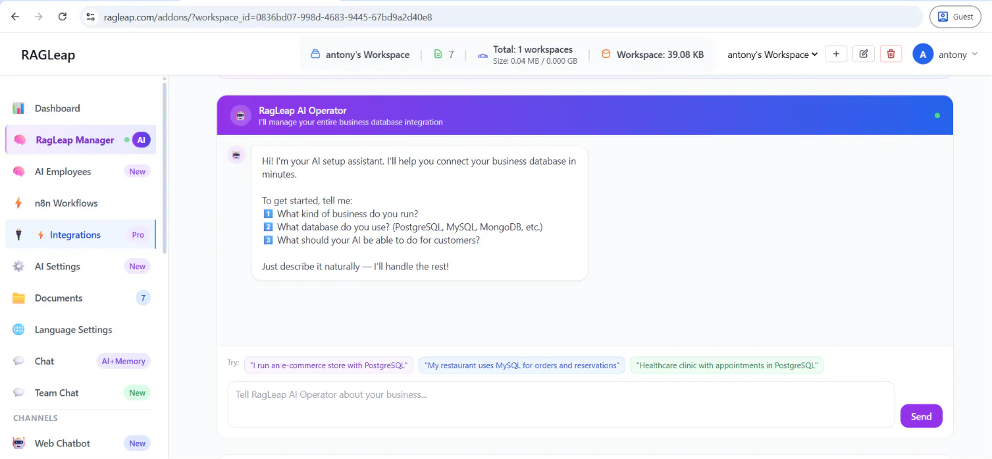Go forward with the browser forward arrow
Image resolution: width=992 pixels, height=459 pixels.
39,16
